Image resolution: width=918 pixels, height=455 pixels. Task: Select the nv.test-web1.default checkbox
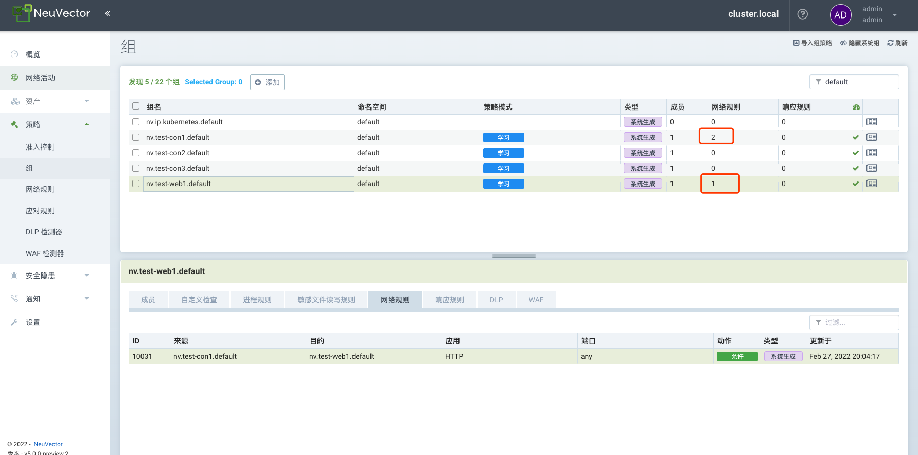[x=136, y=184]
